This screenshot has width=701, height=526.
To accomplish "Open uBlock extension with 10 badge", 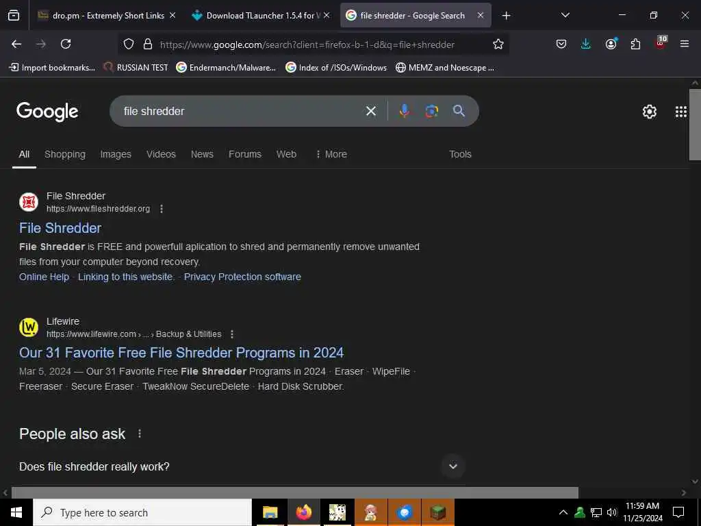I will pyautogui.click(x=661, y=43).
